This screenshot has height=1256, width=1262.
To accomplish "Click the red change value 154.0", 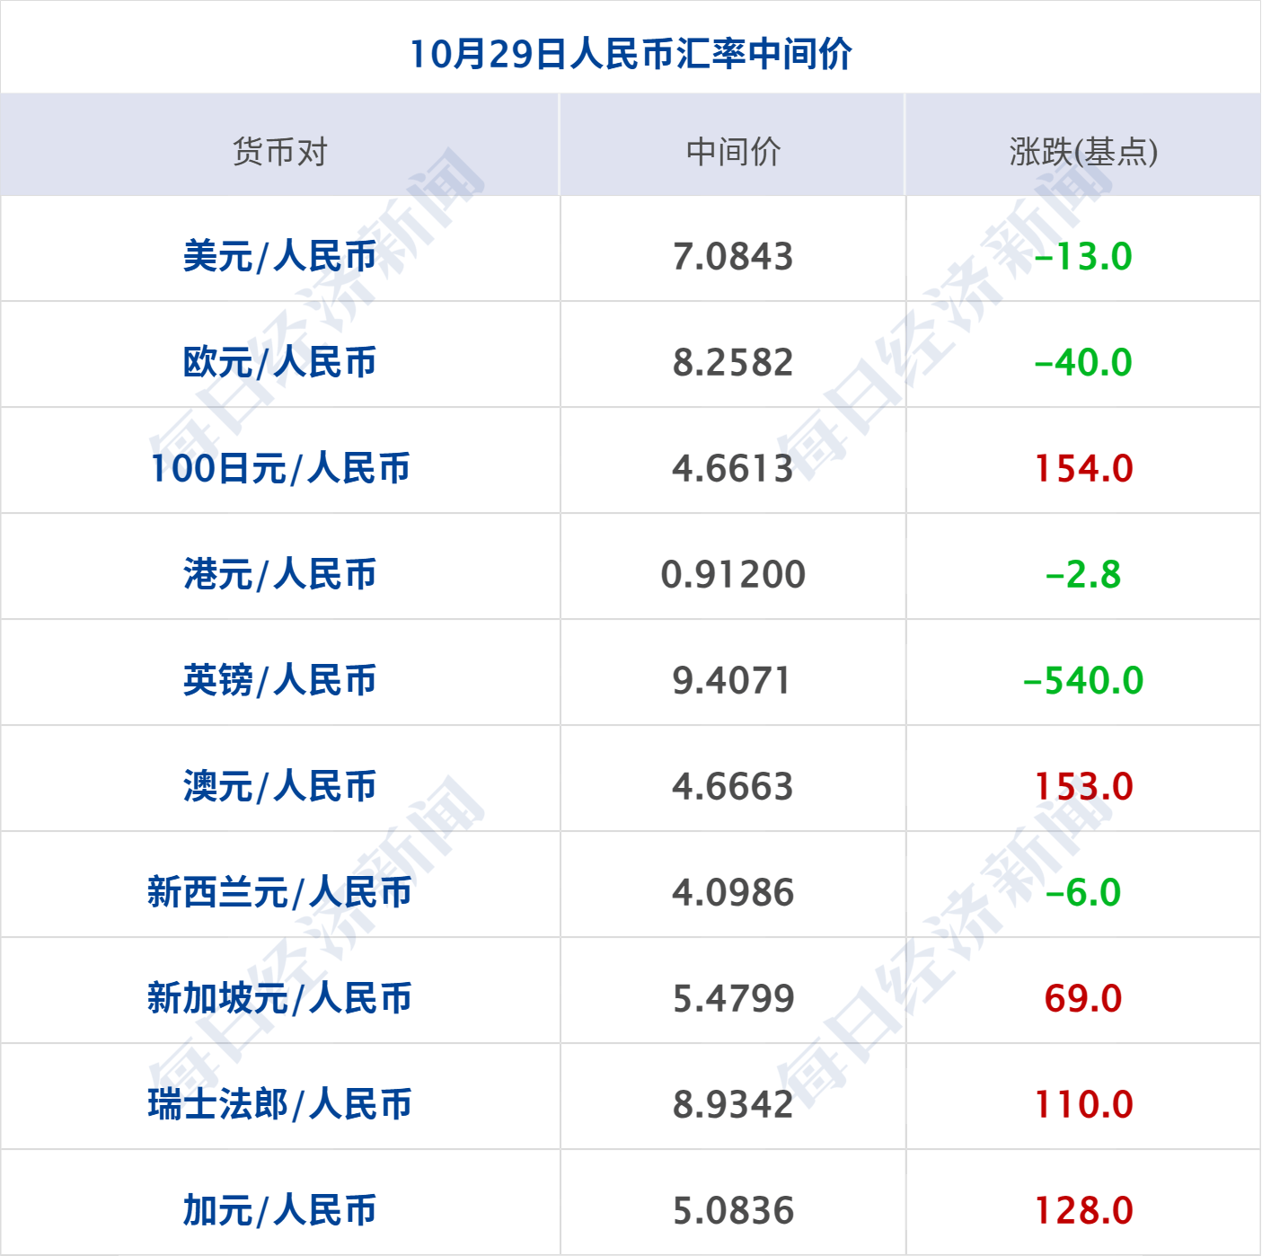I will point(1082,469).
